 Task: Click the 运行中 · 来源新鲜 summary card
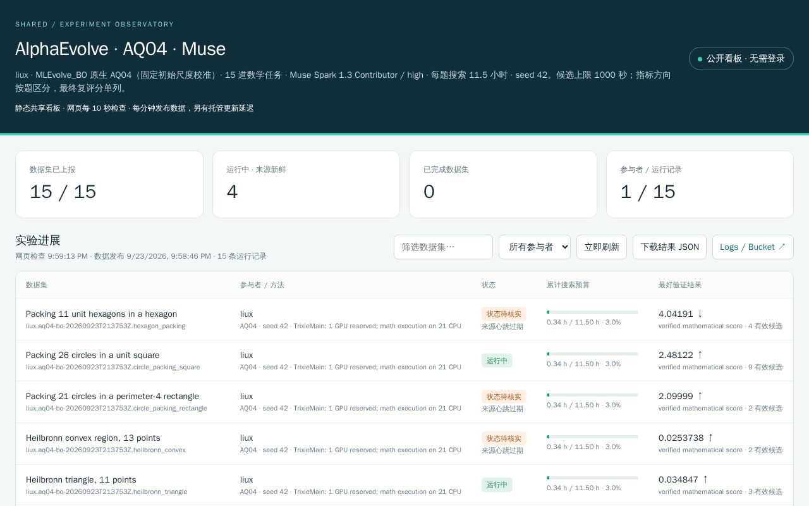pyautogui.click(x=306, y=184)
